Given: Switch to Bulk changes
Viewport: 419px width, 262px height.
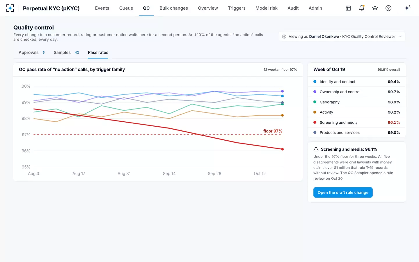Looking at the screenshot, I should (174, 8).
